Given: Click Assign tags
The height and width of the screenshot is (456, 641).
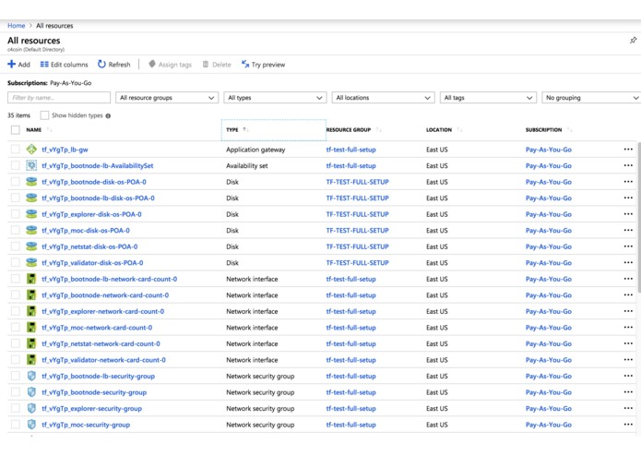Looking at the screenshot, I should tap(170, 65).
